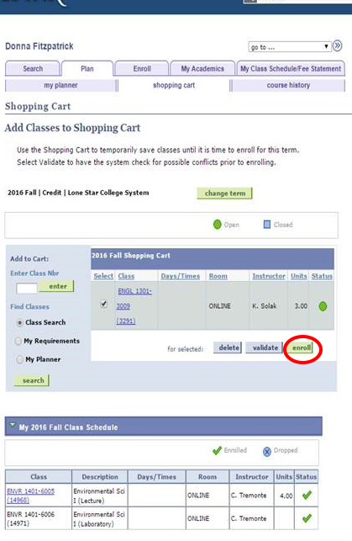Click the enrolled checkmark for ENVR 1401-6005
The height and width of the screenshot is (541, 352).
[x=307, y=496]
